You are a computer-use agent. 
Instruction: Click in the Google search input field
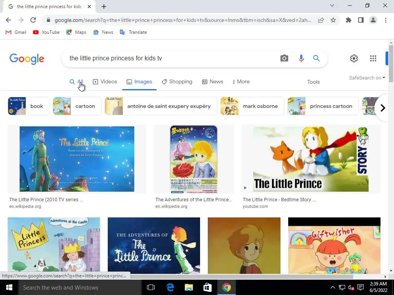[171, 58]
